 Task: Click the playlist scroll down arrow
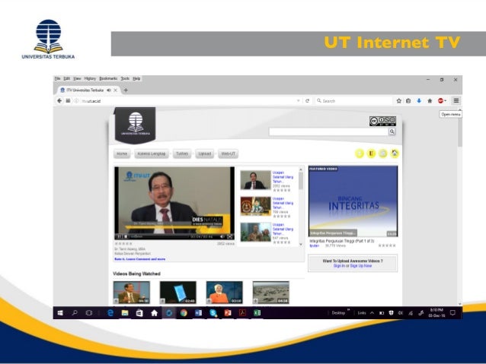click(x=301, y=245)
